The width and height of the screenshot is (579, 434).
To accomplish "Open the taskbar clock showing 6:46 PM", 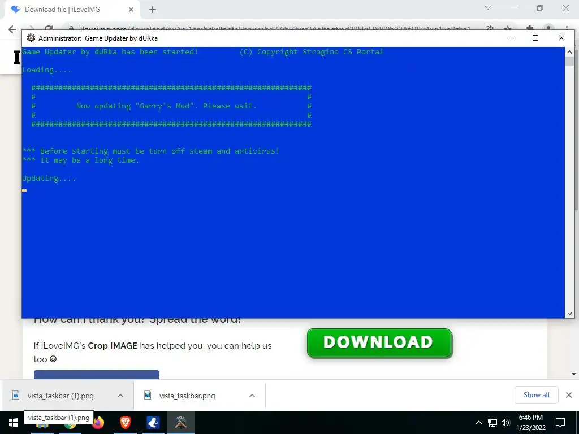I will click(530, 423).
